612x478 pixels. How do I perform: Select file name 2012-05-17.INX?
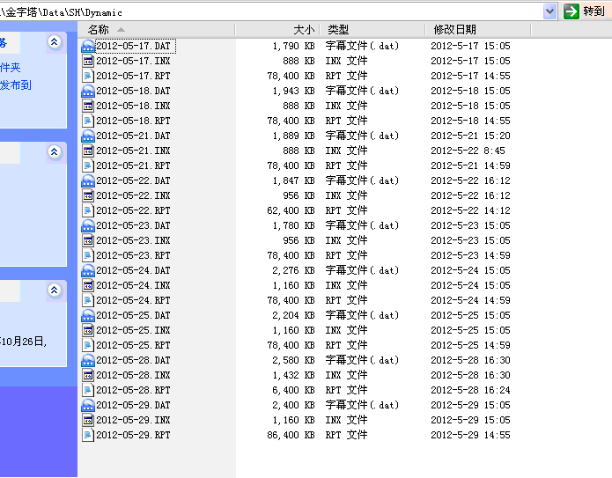coord(134,61)
